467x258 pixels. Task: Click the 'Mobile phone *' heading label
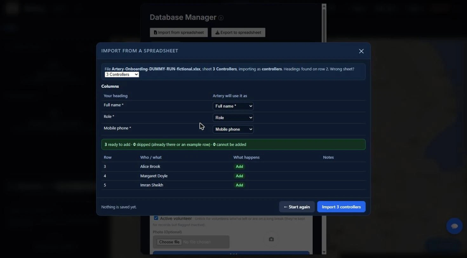point(117,128)
